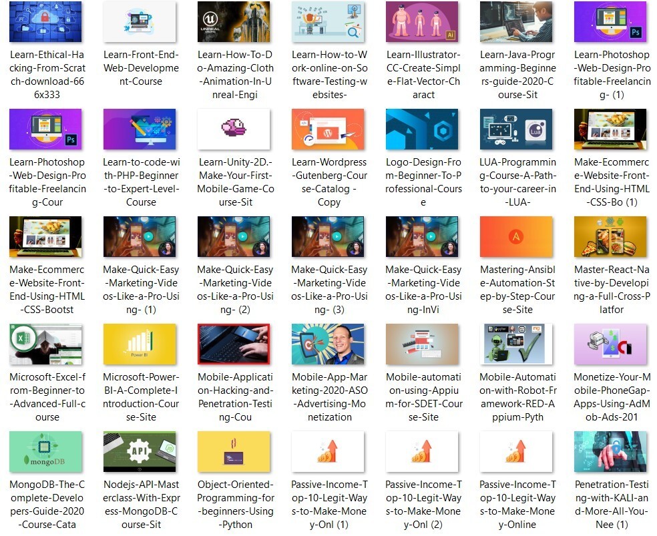Select Make-Quick-Easy-Marketing-Videos (3) thumbnail
The width and height of the screenshot is (657, 536).
coord(328,236)
